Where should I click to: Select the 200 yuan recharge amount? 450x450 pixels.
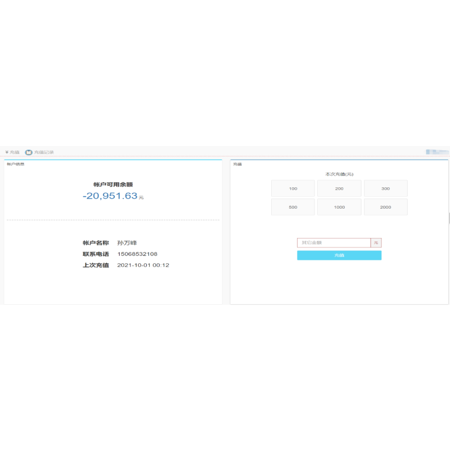[339, 188]
